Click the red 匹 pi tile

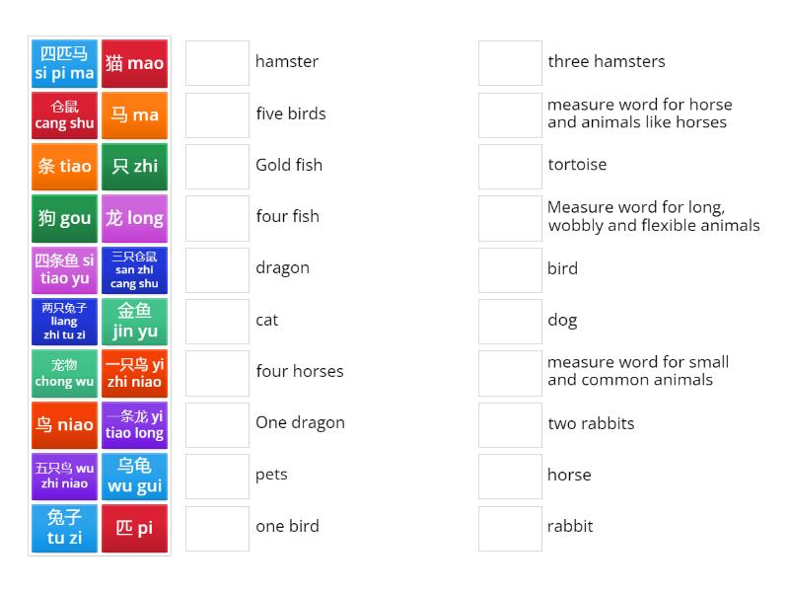coord(135,528)
